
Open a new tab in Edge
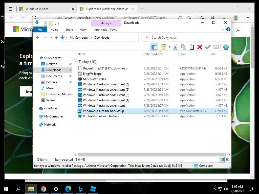pyautogui.click(x=142, y=9)
